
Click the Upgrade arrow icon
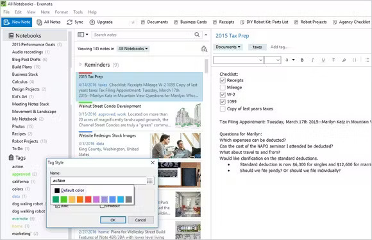(x=92, y=22)
